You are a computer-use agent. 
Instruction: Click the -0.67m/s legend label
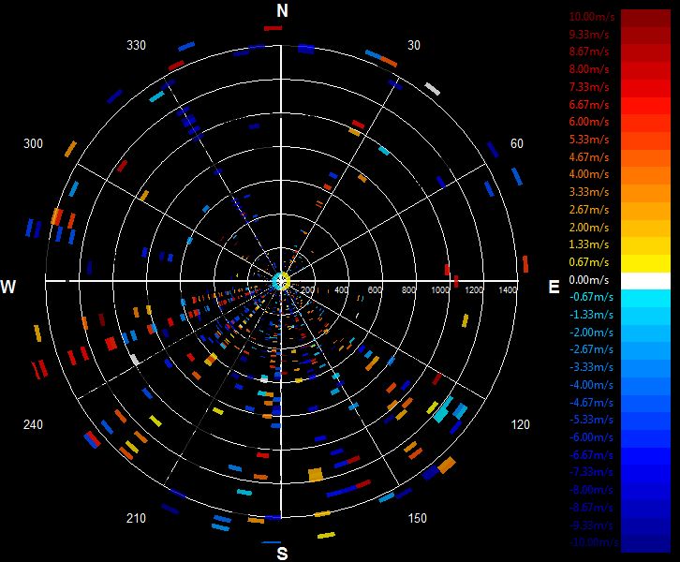(591, 297)
